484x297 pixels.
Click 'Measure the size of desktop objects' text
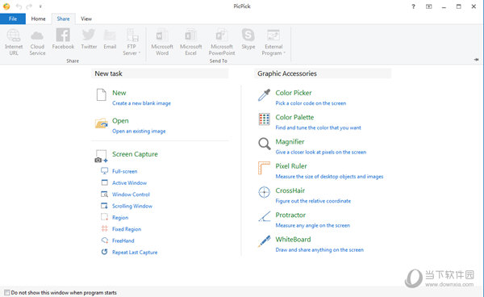tap(329, 177)
